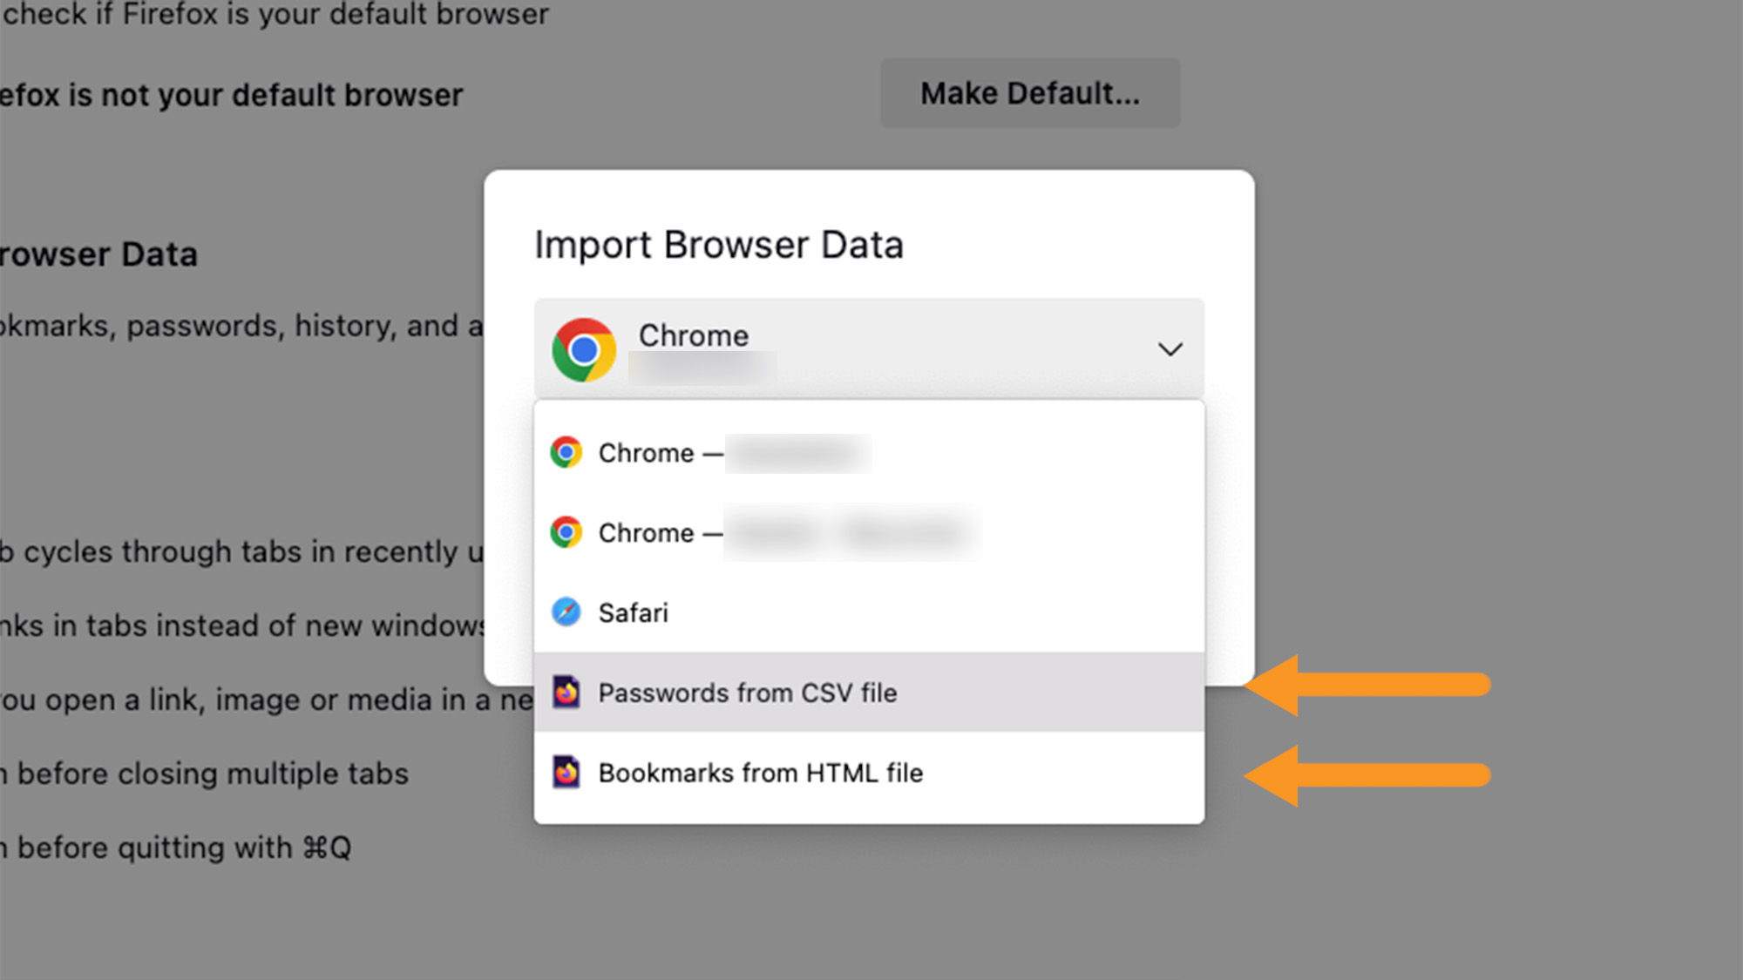Choose Safari from the browser list

634,612
